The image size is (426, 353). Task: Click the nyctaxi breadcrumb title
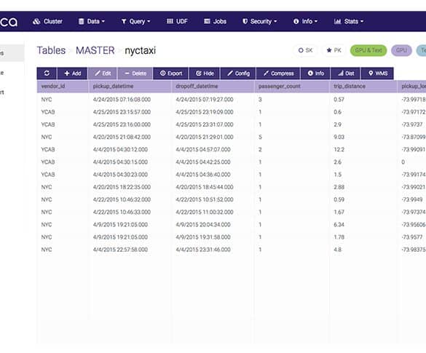(141, 51)
